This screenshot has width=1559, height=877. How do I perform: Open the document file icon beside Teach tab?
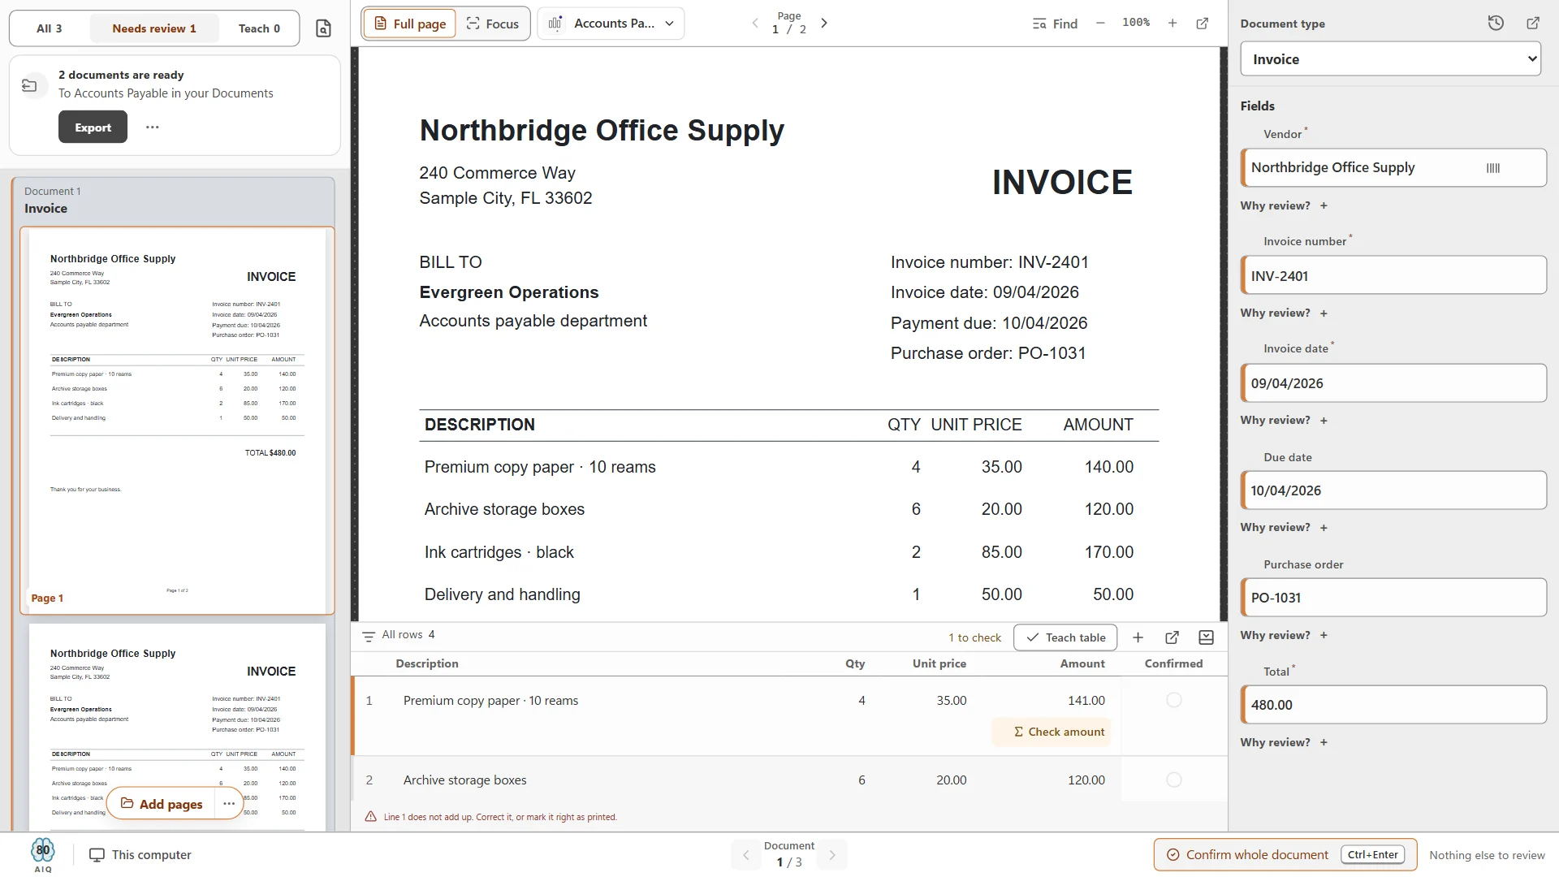point(323,28)
